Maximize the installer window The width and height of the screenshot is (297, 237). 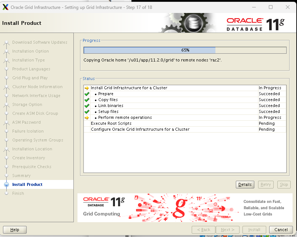(271, 7)
